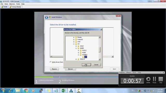Open the KVM Console Tools menu
166x93 pixels.
[18, 4]
